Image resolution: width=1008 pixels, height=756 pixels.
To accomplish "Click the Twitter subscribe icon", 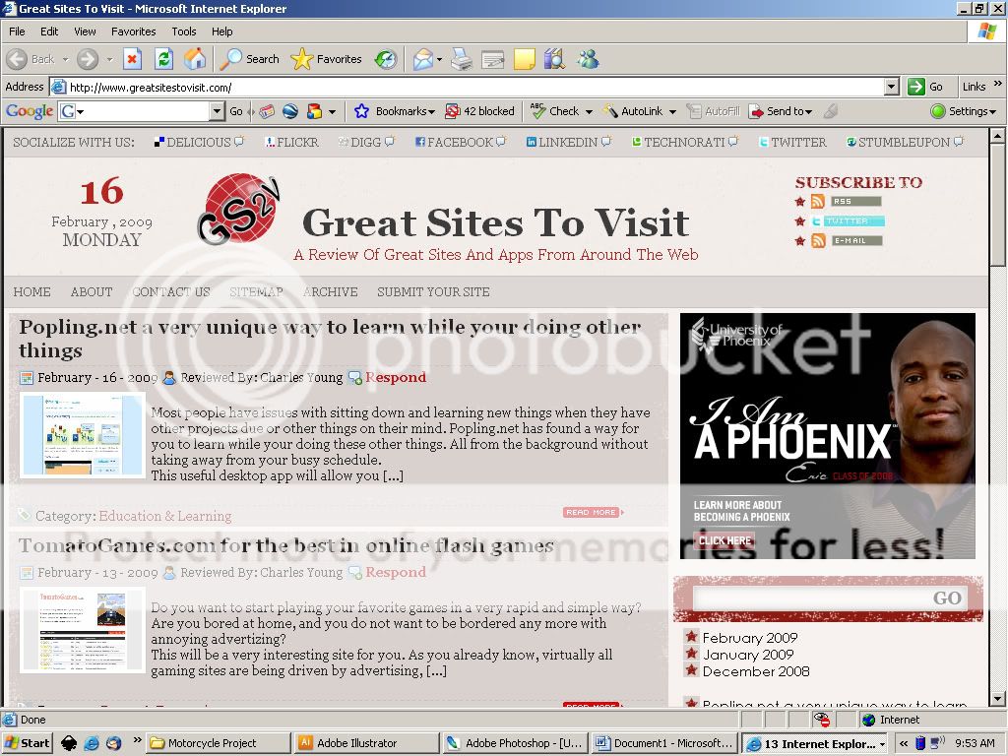I will tap(817, 221).
